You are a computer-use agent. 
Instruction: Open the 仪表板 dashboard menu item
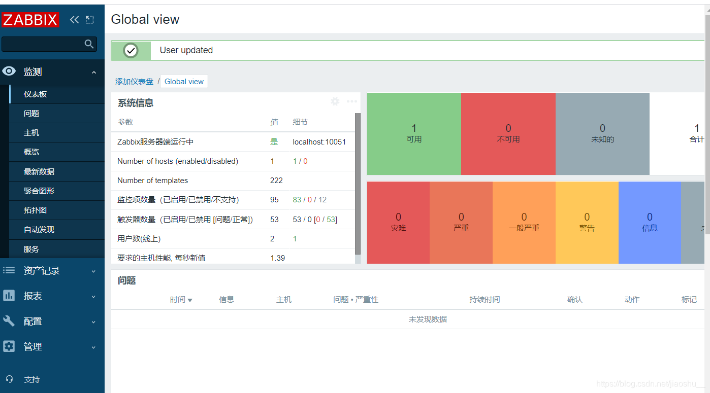[57, 94]
